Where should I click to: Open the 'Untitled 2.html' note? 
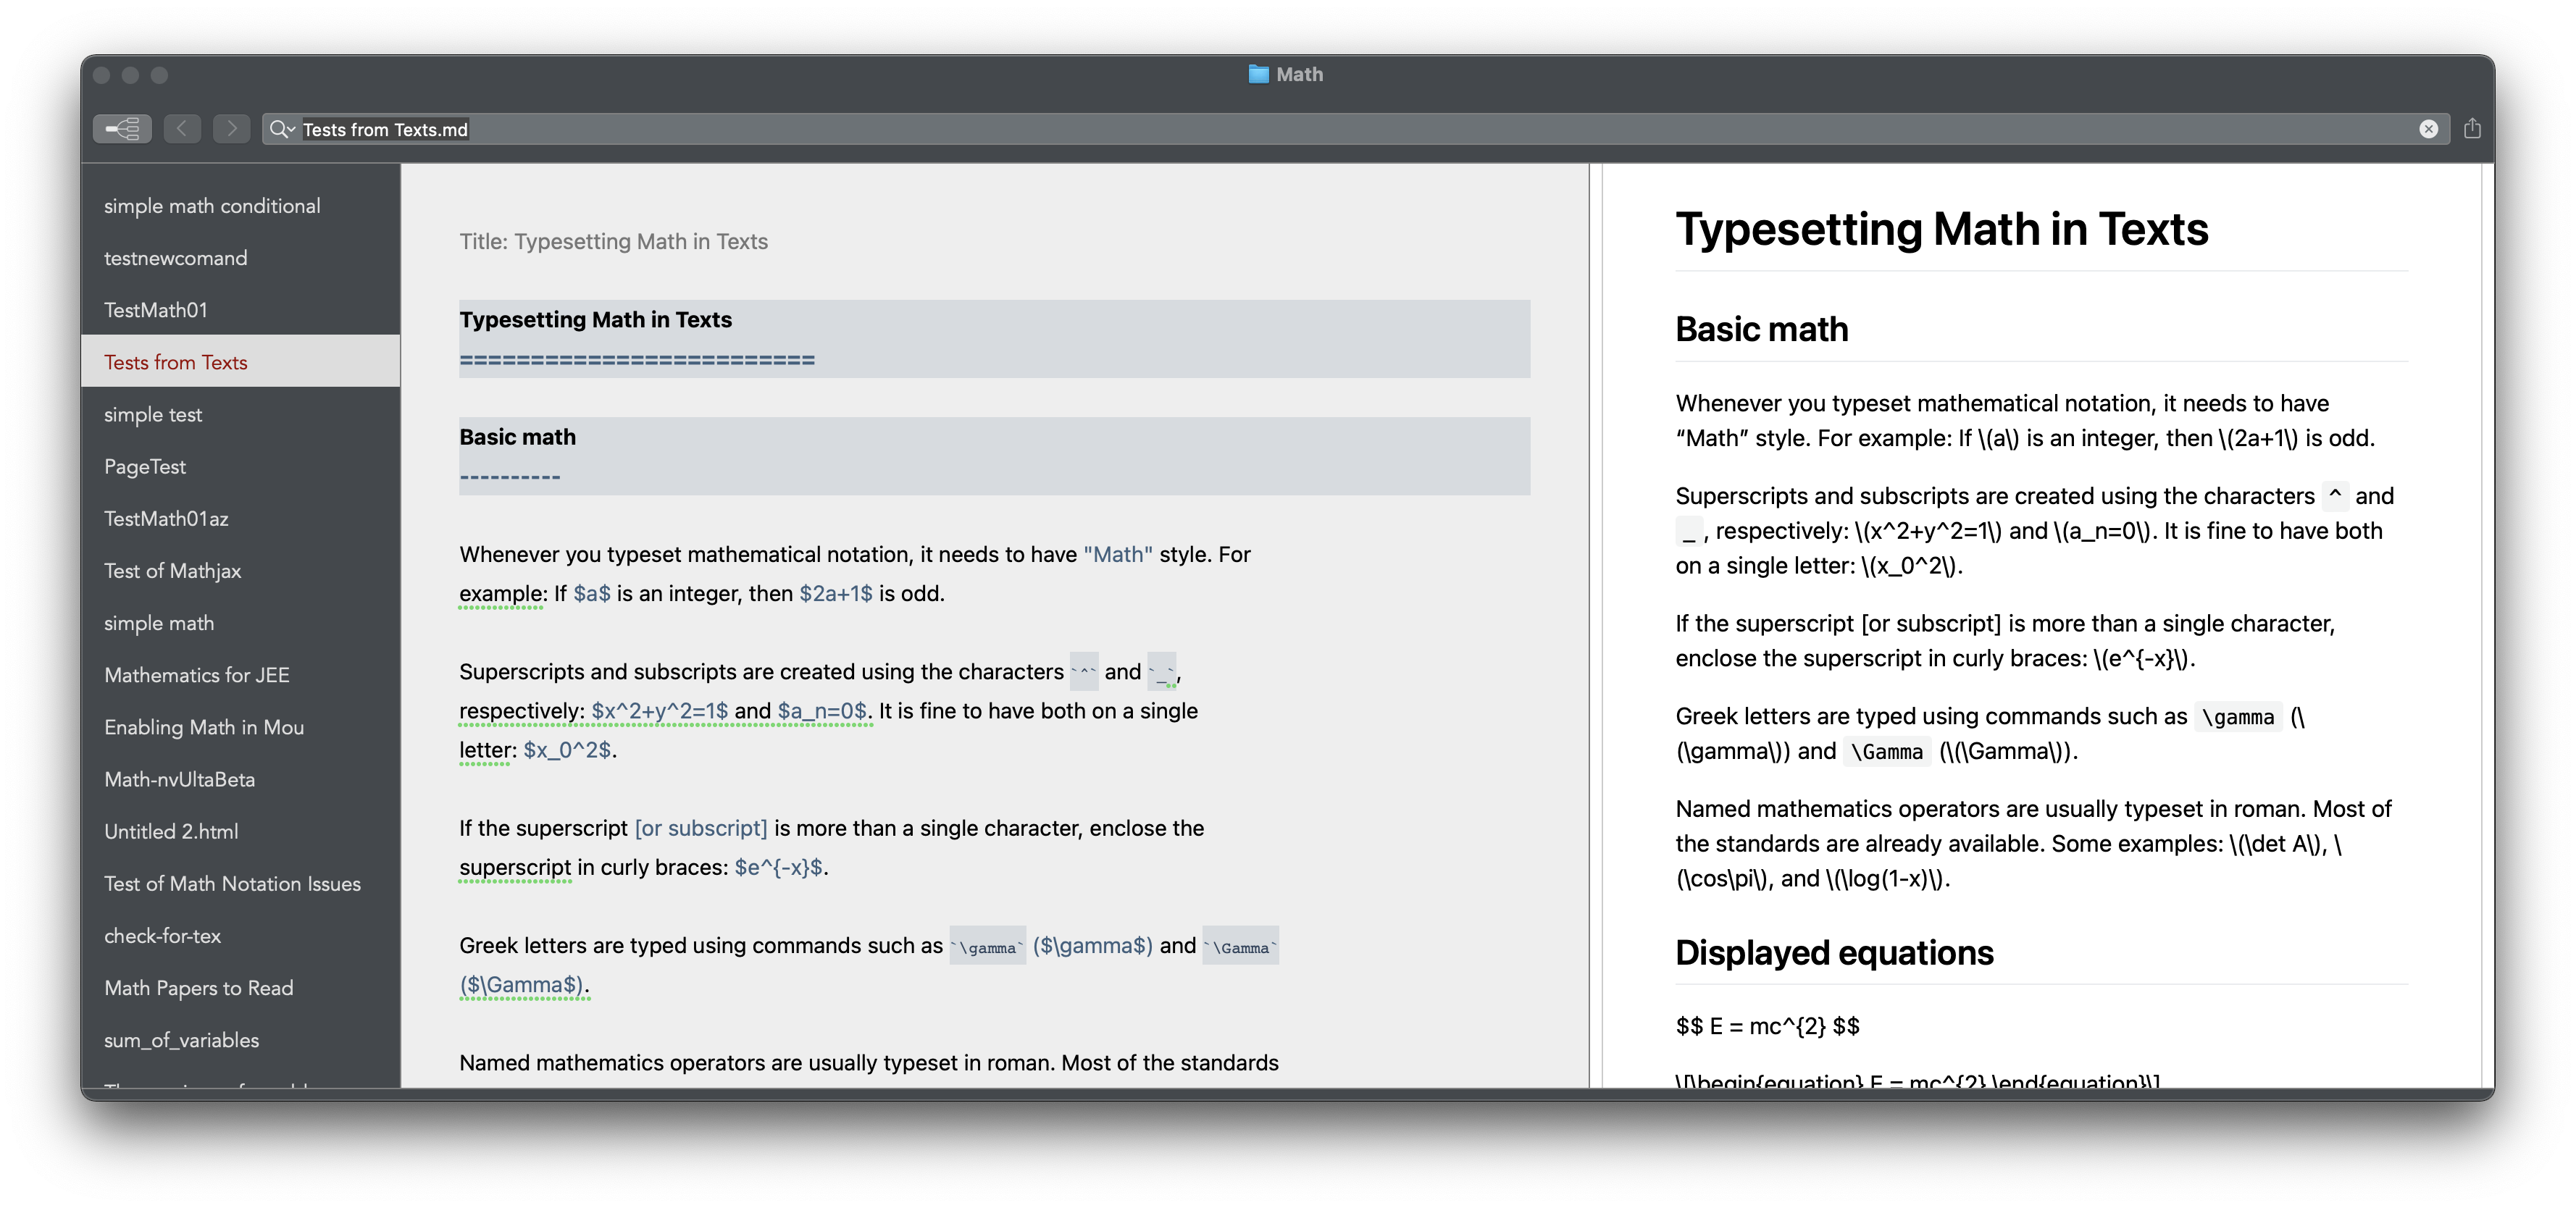171,831
